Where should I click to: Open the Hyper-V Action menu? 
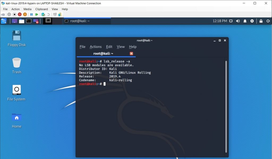click(x=15, y=9)
